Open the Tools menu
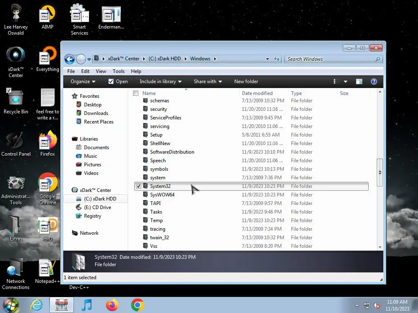This screenshot has height=313, width=418. point(118,71)
